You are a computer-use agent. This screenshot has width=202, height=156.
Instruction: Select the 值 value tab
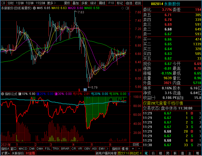182,153
